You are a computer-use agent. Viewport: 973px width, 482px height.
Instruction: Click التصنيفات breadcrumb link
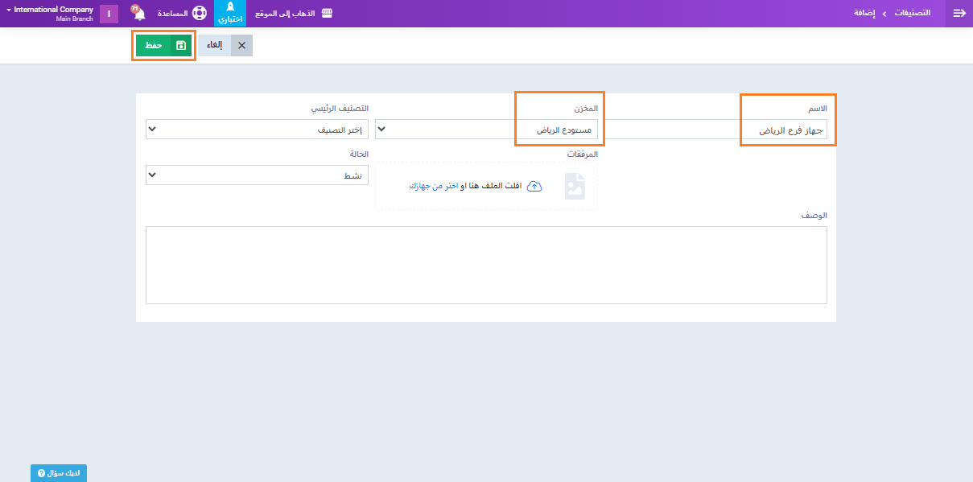(913, 14)
